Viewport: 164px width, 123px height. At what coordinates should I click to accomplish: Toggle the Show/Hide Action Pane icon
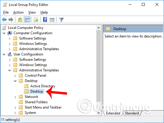coord(52,20)
